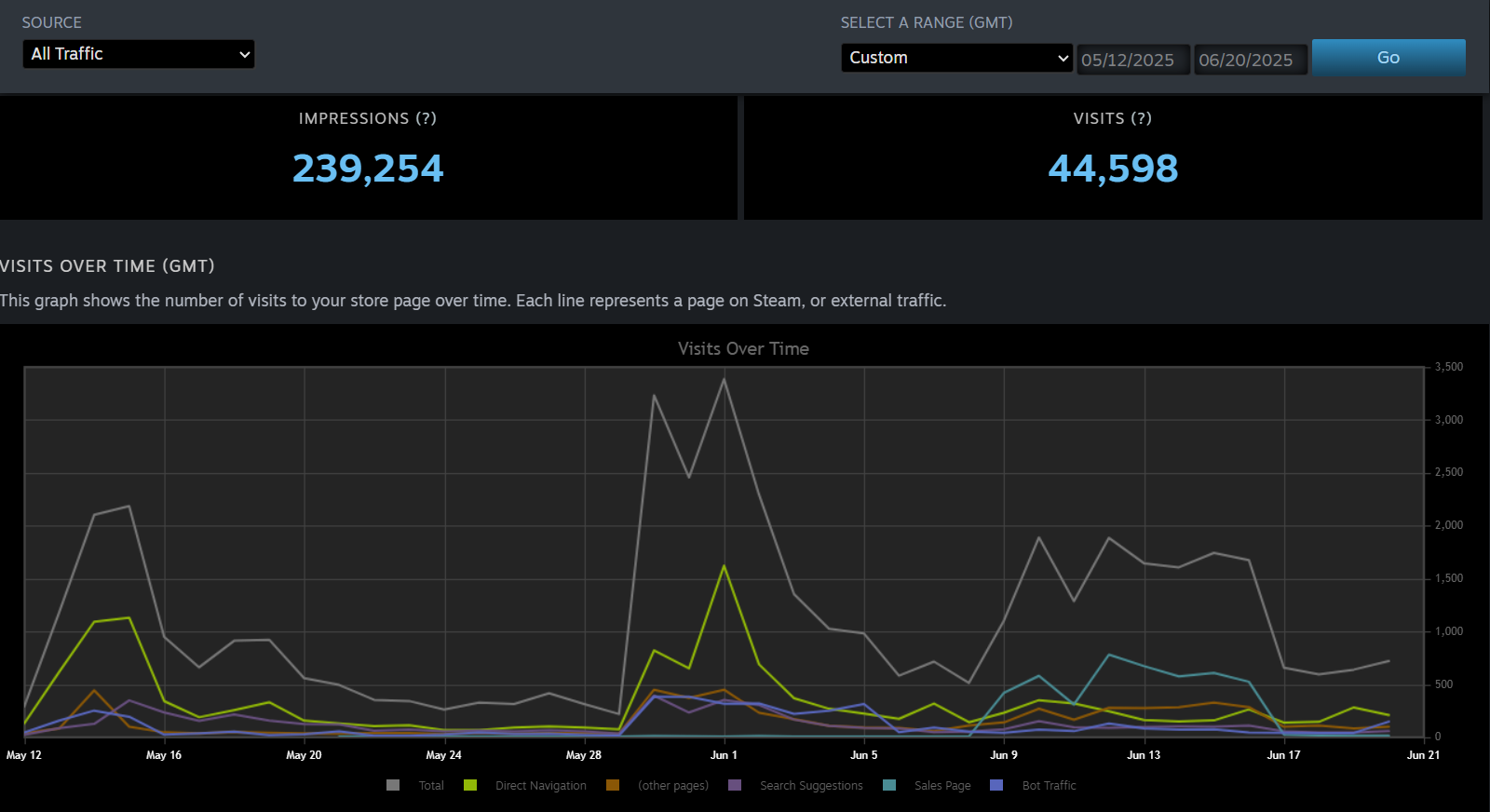Click the end date field 06/20/2025
The width and height of the screenshot is (1490, 812).
coord(1249,60)
